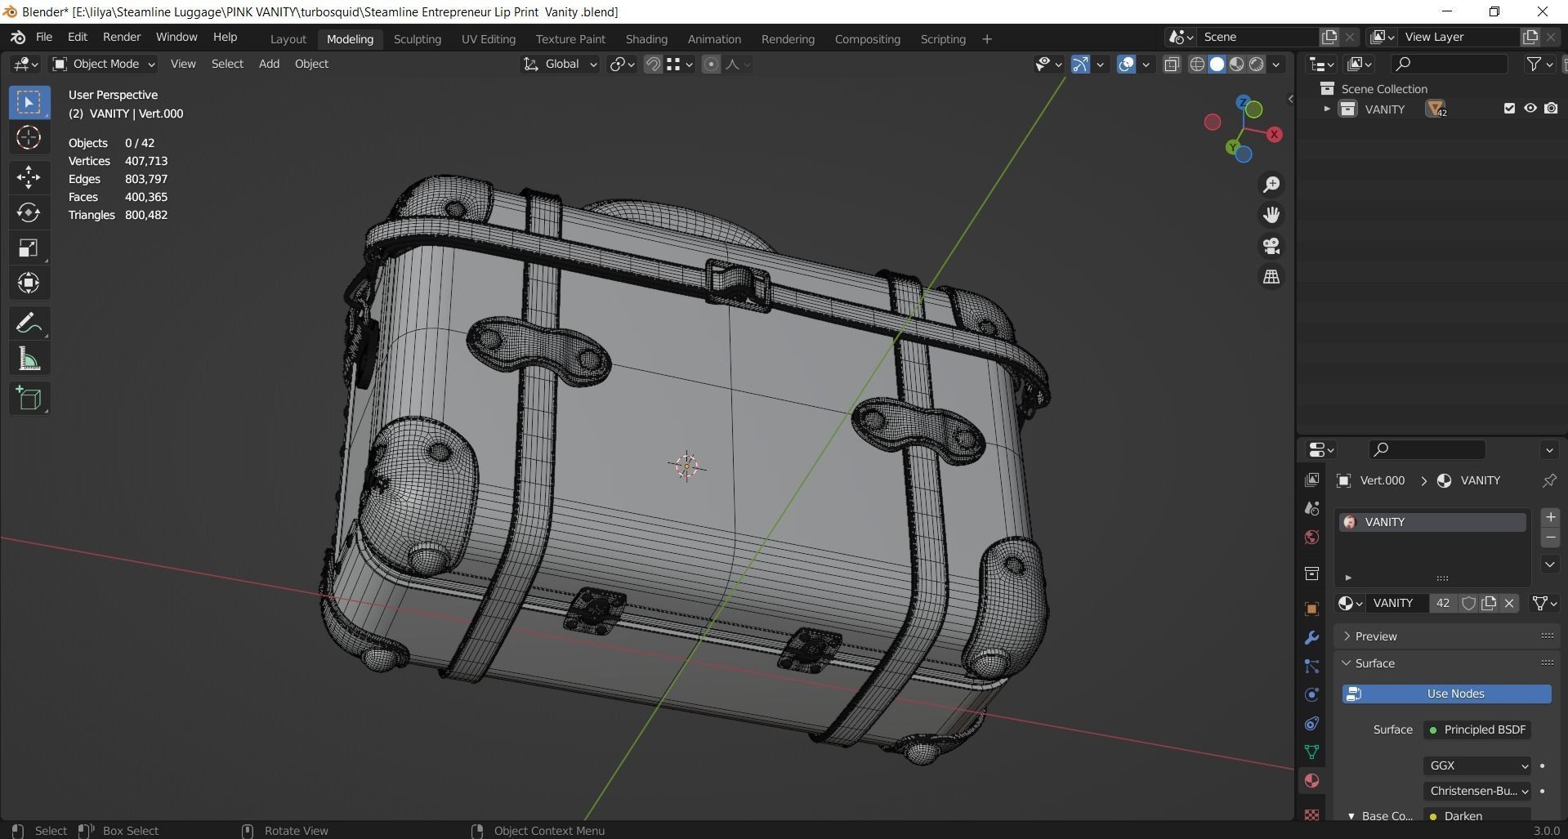Select the Add Cube tool
1568x839 pixels.
(x=29, y=399)
